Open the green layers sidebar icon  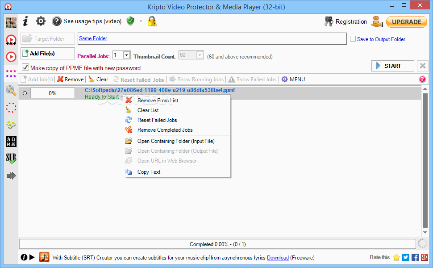[x=11, y=125]
